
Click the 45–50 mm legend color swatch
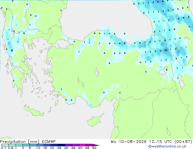89,145
